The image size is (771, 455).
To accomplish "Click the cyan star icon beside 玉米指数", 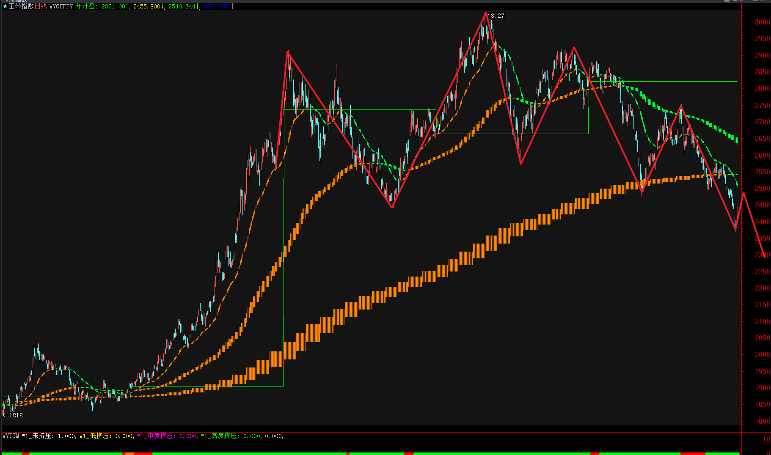I will point(5,6).
